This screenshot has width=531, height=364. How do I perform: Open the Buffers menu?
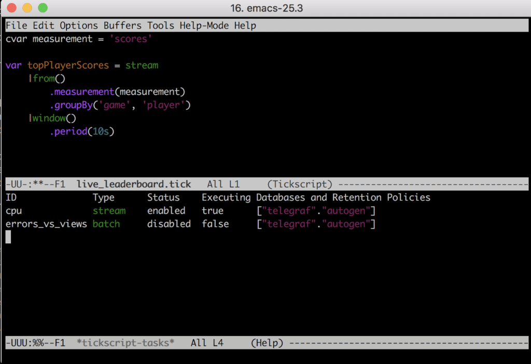pos(122,25)
